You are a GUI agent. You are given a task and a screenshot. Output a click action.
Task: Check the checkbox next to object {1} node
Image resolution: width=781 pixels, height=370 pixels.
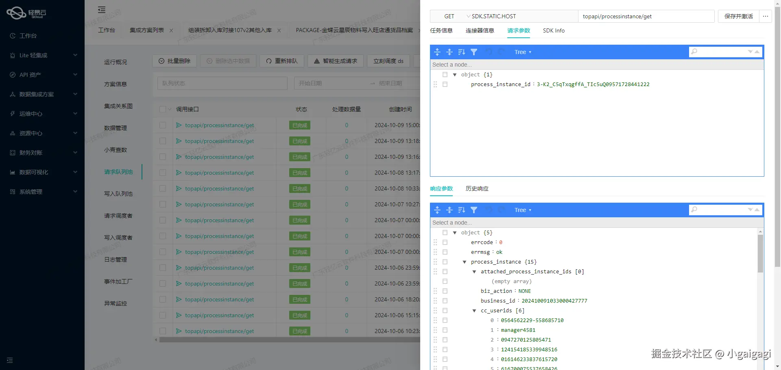(445, 74)
